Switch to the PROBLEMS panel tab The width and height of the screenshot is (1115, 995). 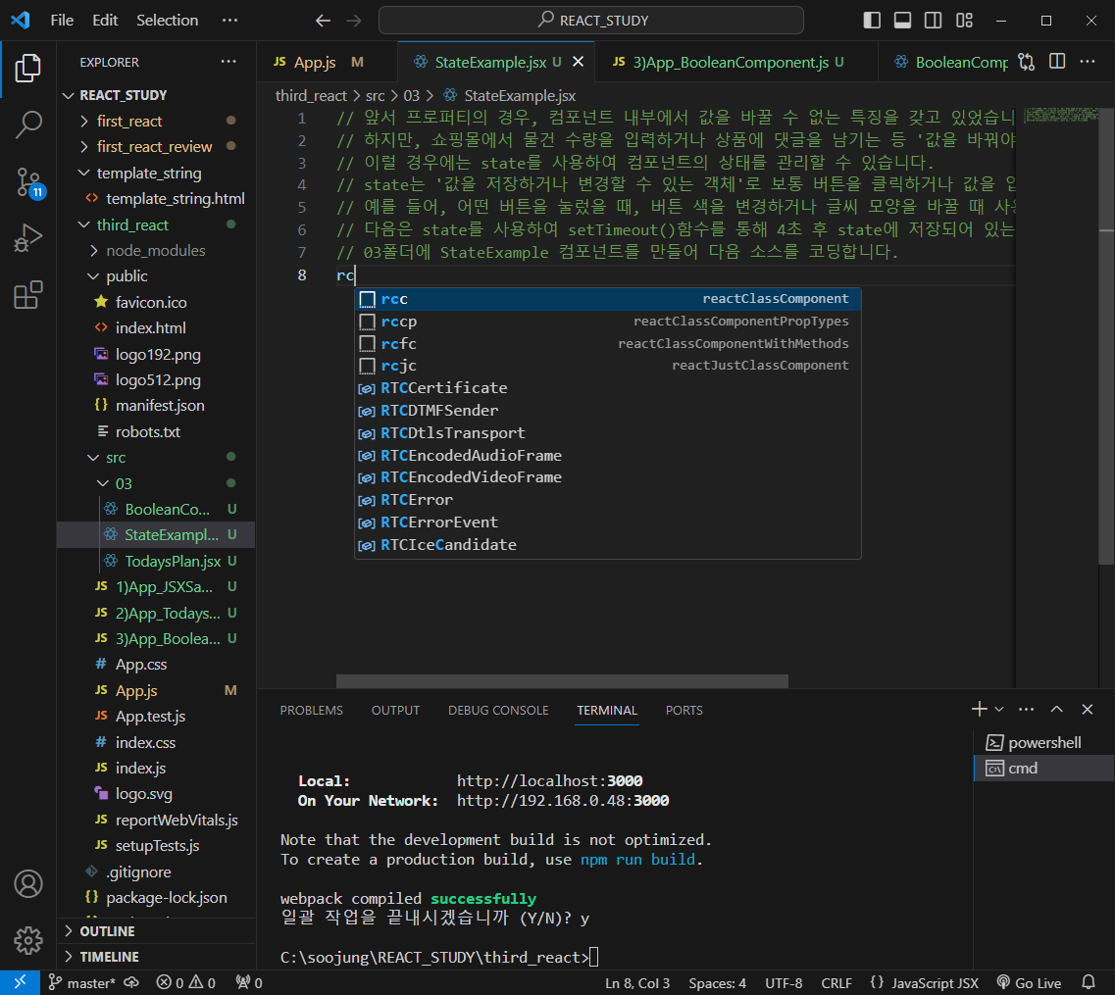click(312, 710)
